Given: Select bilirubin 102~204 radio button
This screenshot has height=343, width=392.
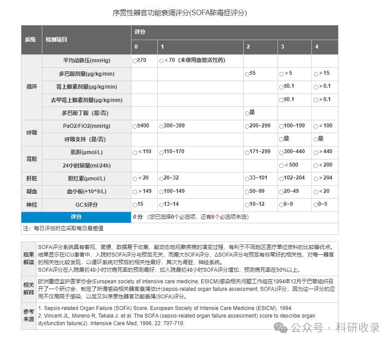Looking at the screenshot, I should click(x=282, y=179).
